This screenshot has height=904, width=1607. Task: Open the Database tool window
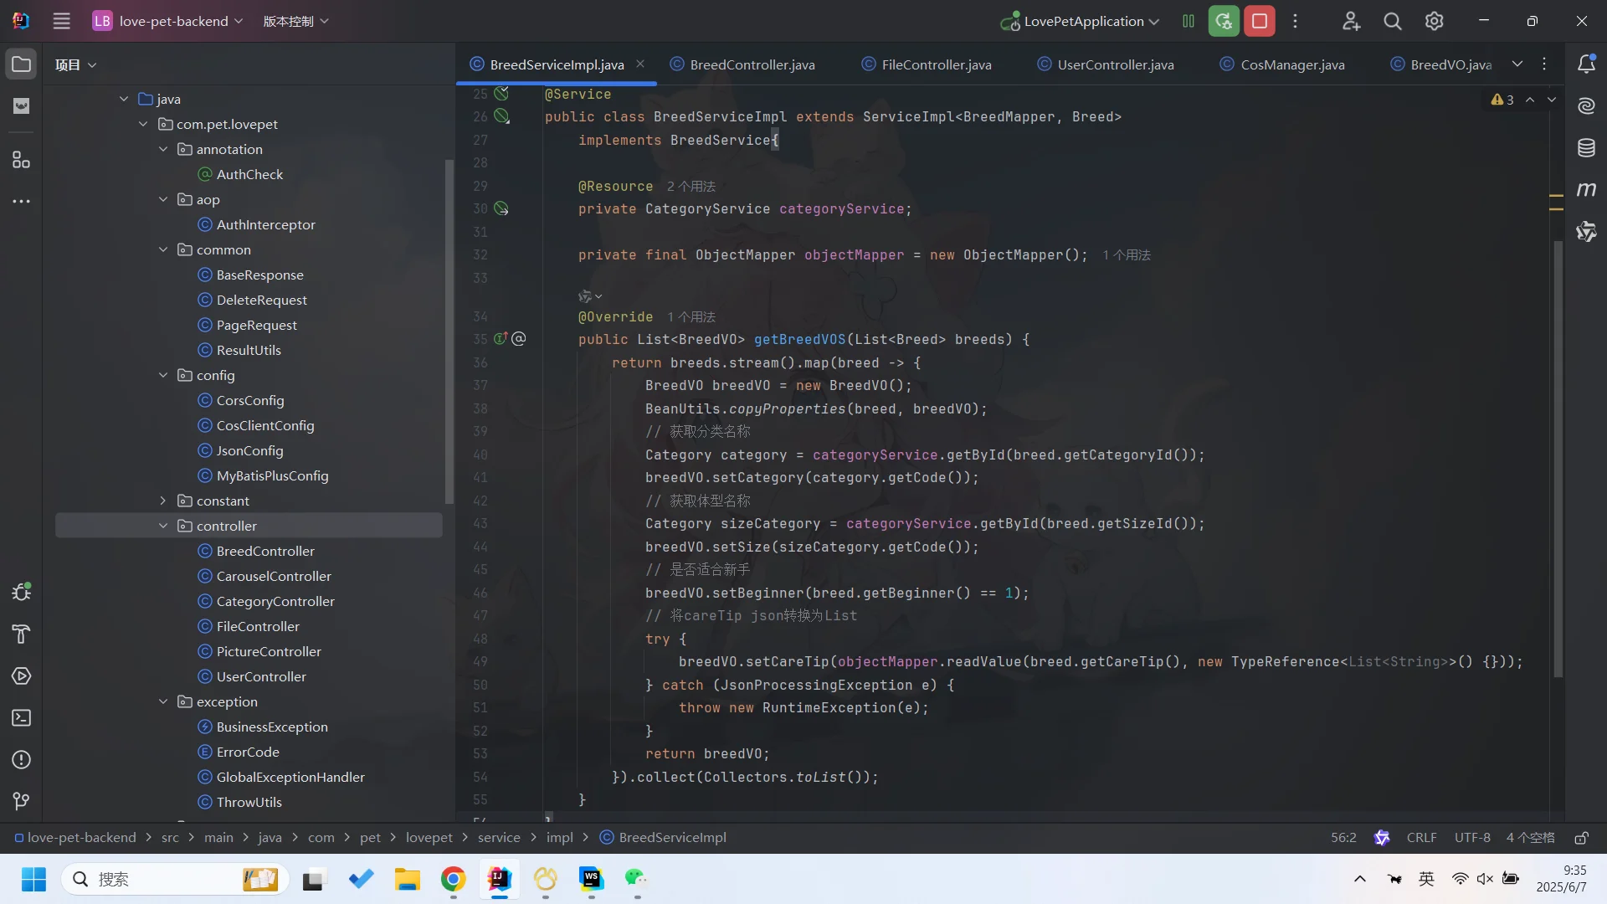click(x=1586, y=148)
